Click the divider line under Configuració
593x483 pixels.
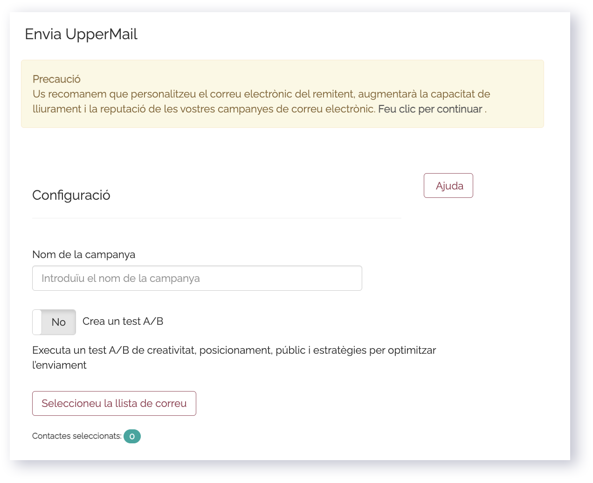coord(216,218)
